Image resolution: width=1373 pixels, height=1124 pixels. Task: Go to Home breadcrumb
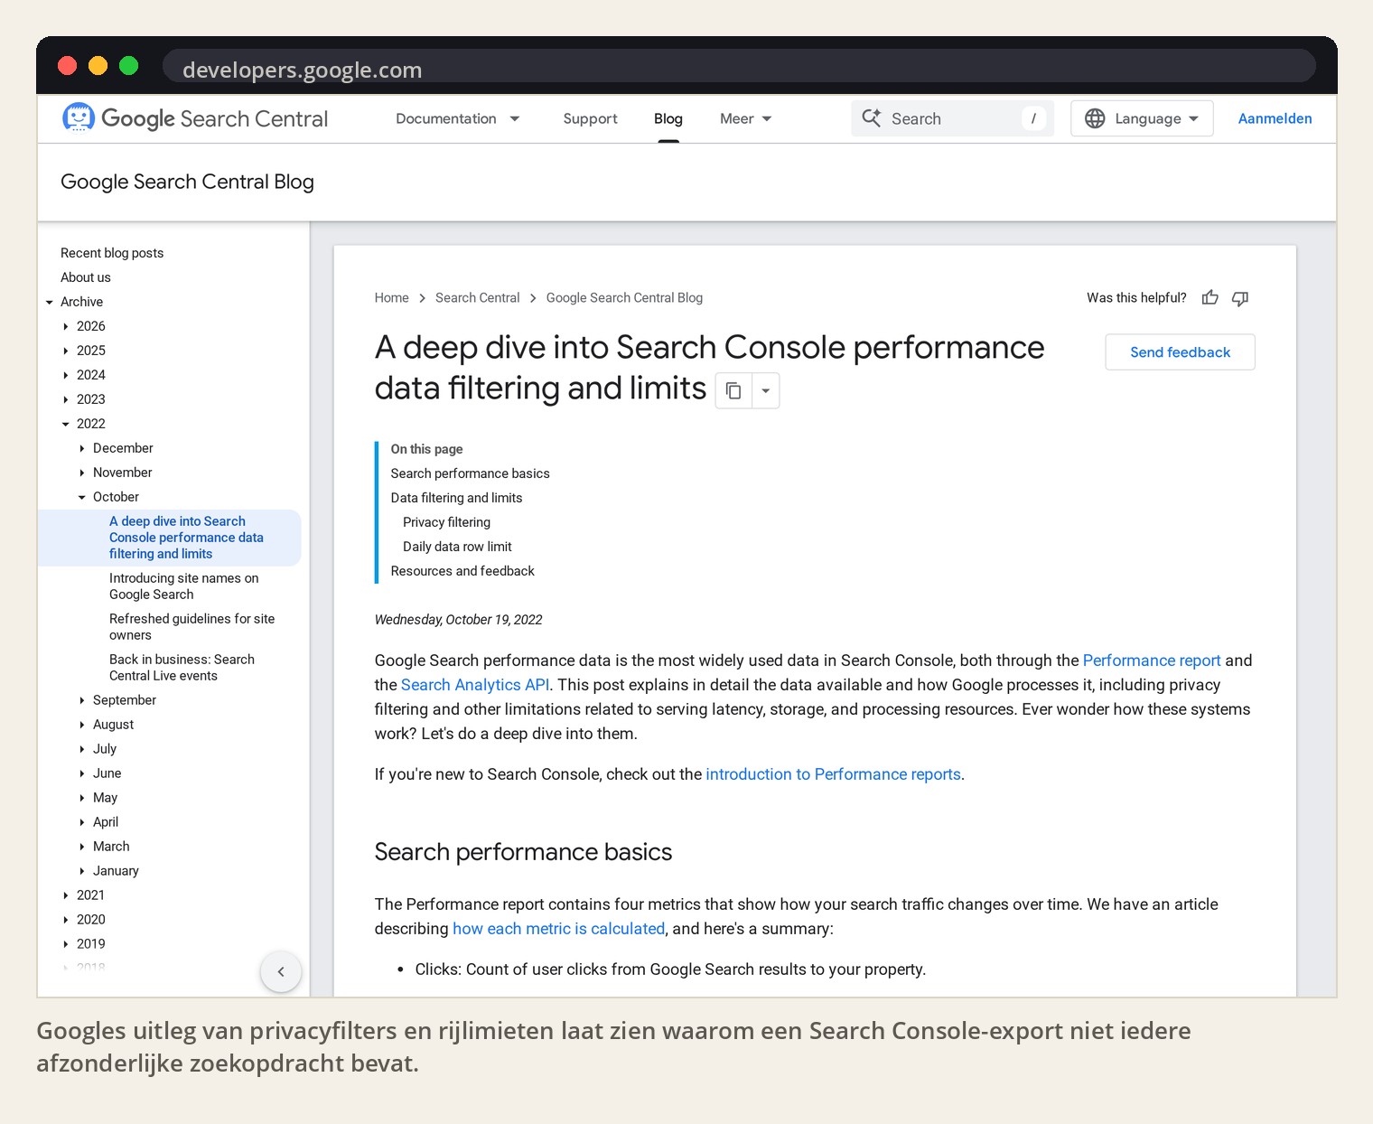[391, 298]
